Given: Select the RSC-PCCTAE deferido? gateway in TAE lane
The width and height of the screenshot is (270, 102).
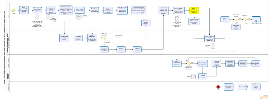Looking at the screenshot, I should pos(236,20).
